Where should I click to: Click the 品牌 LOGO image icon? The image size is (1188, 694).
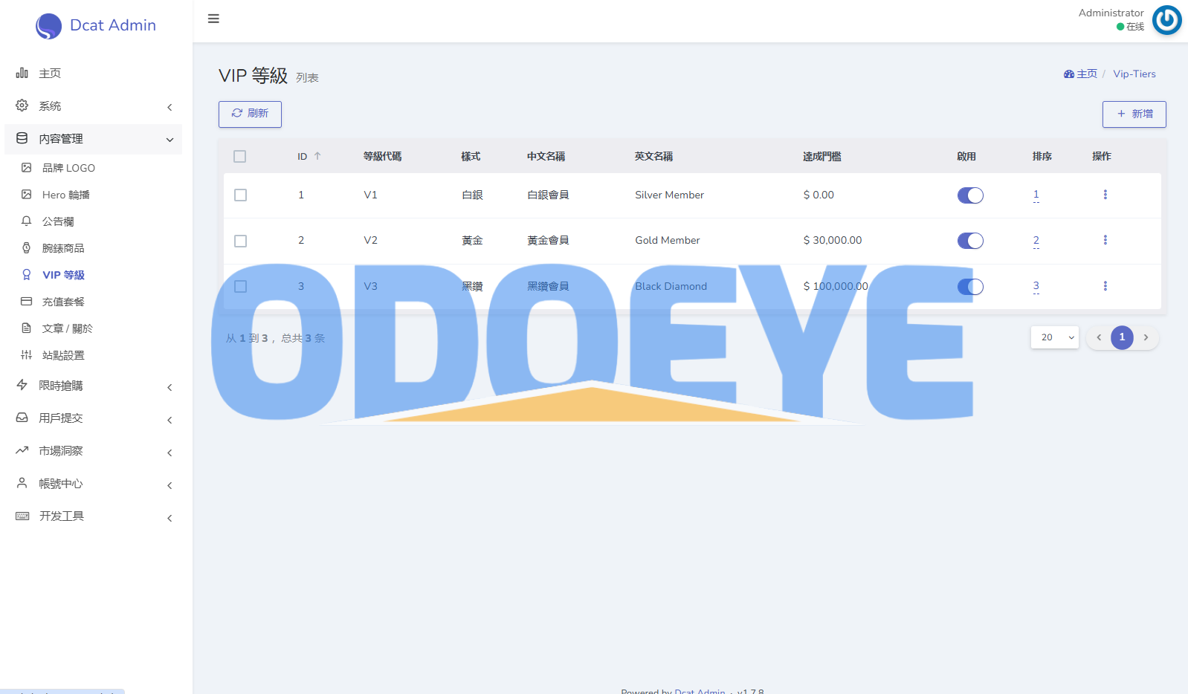tap(26, 168)
